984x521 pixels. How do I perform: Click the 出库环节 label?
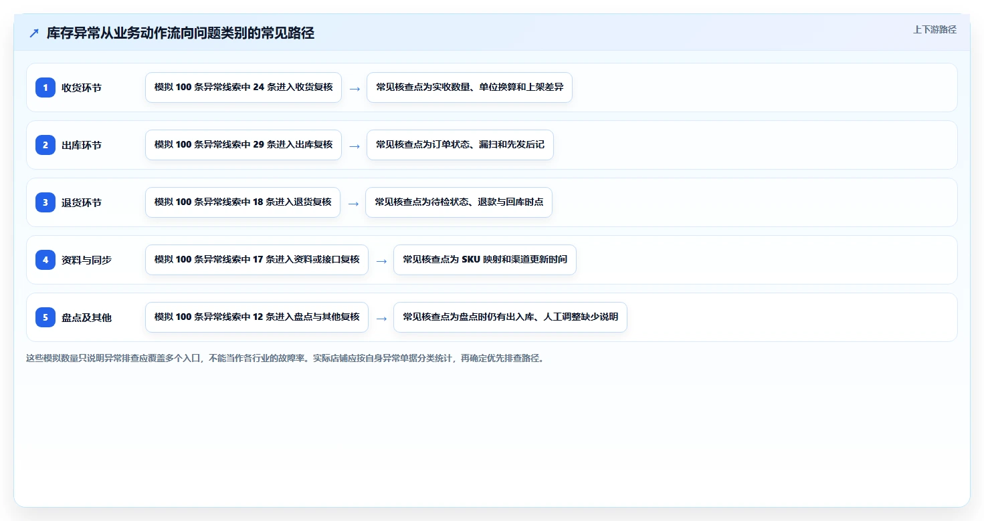click(x=82, y=145)
